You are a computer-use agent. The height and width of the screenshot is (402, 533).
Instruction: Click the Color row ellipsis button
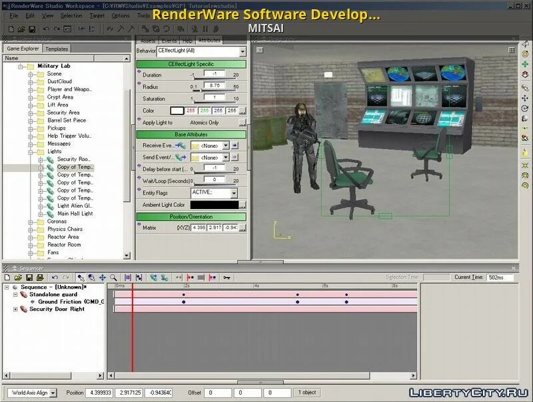pyautogui.click(x=243, y=111)
